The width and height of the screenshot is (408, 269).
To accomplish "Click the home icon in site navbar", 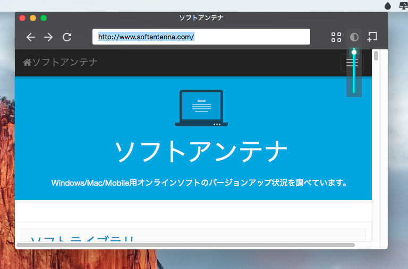I will pyautogui.click(x=27, y=63).
